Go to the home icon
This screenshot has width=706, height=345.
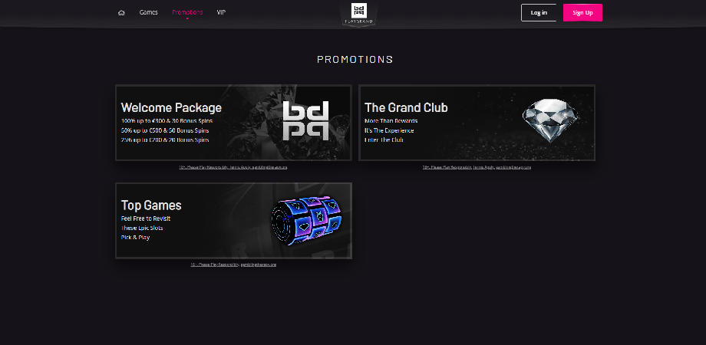[121, 12]
